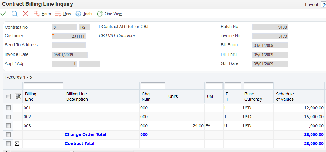Screen dimensions: 326x152
Task: Open the Tools menu
Action: point(88,14)
